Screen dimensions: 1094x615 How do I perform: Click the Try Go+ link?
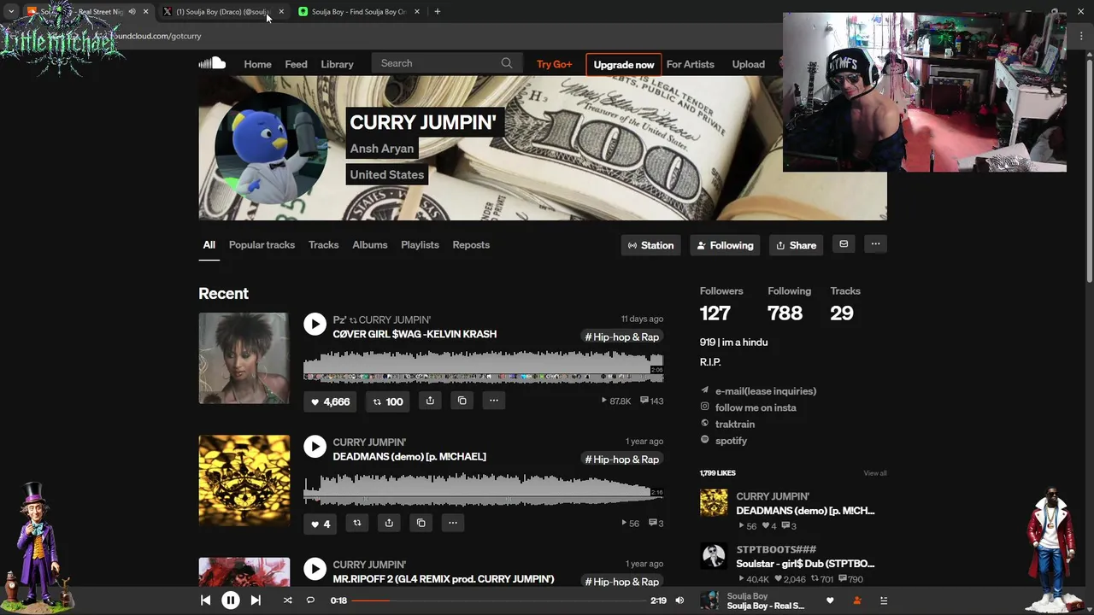(x=554, y=64)
